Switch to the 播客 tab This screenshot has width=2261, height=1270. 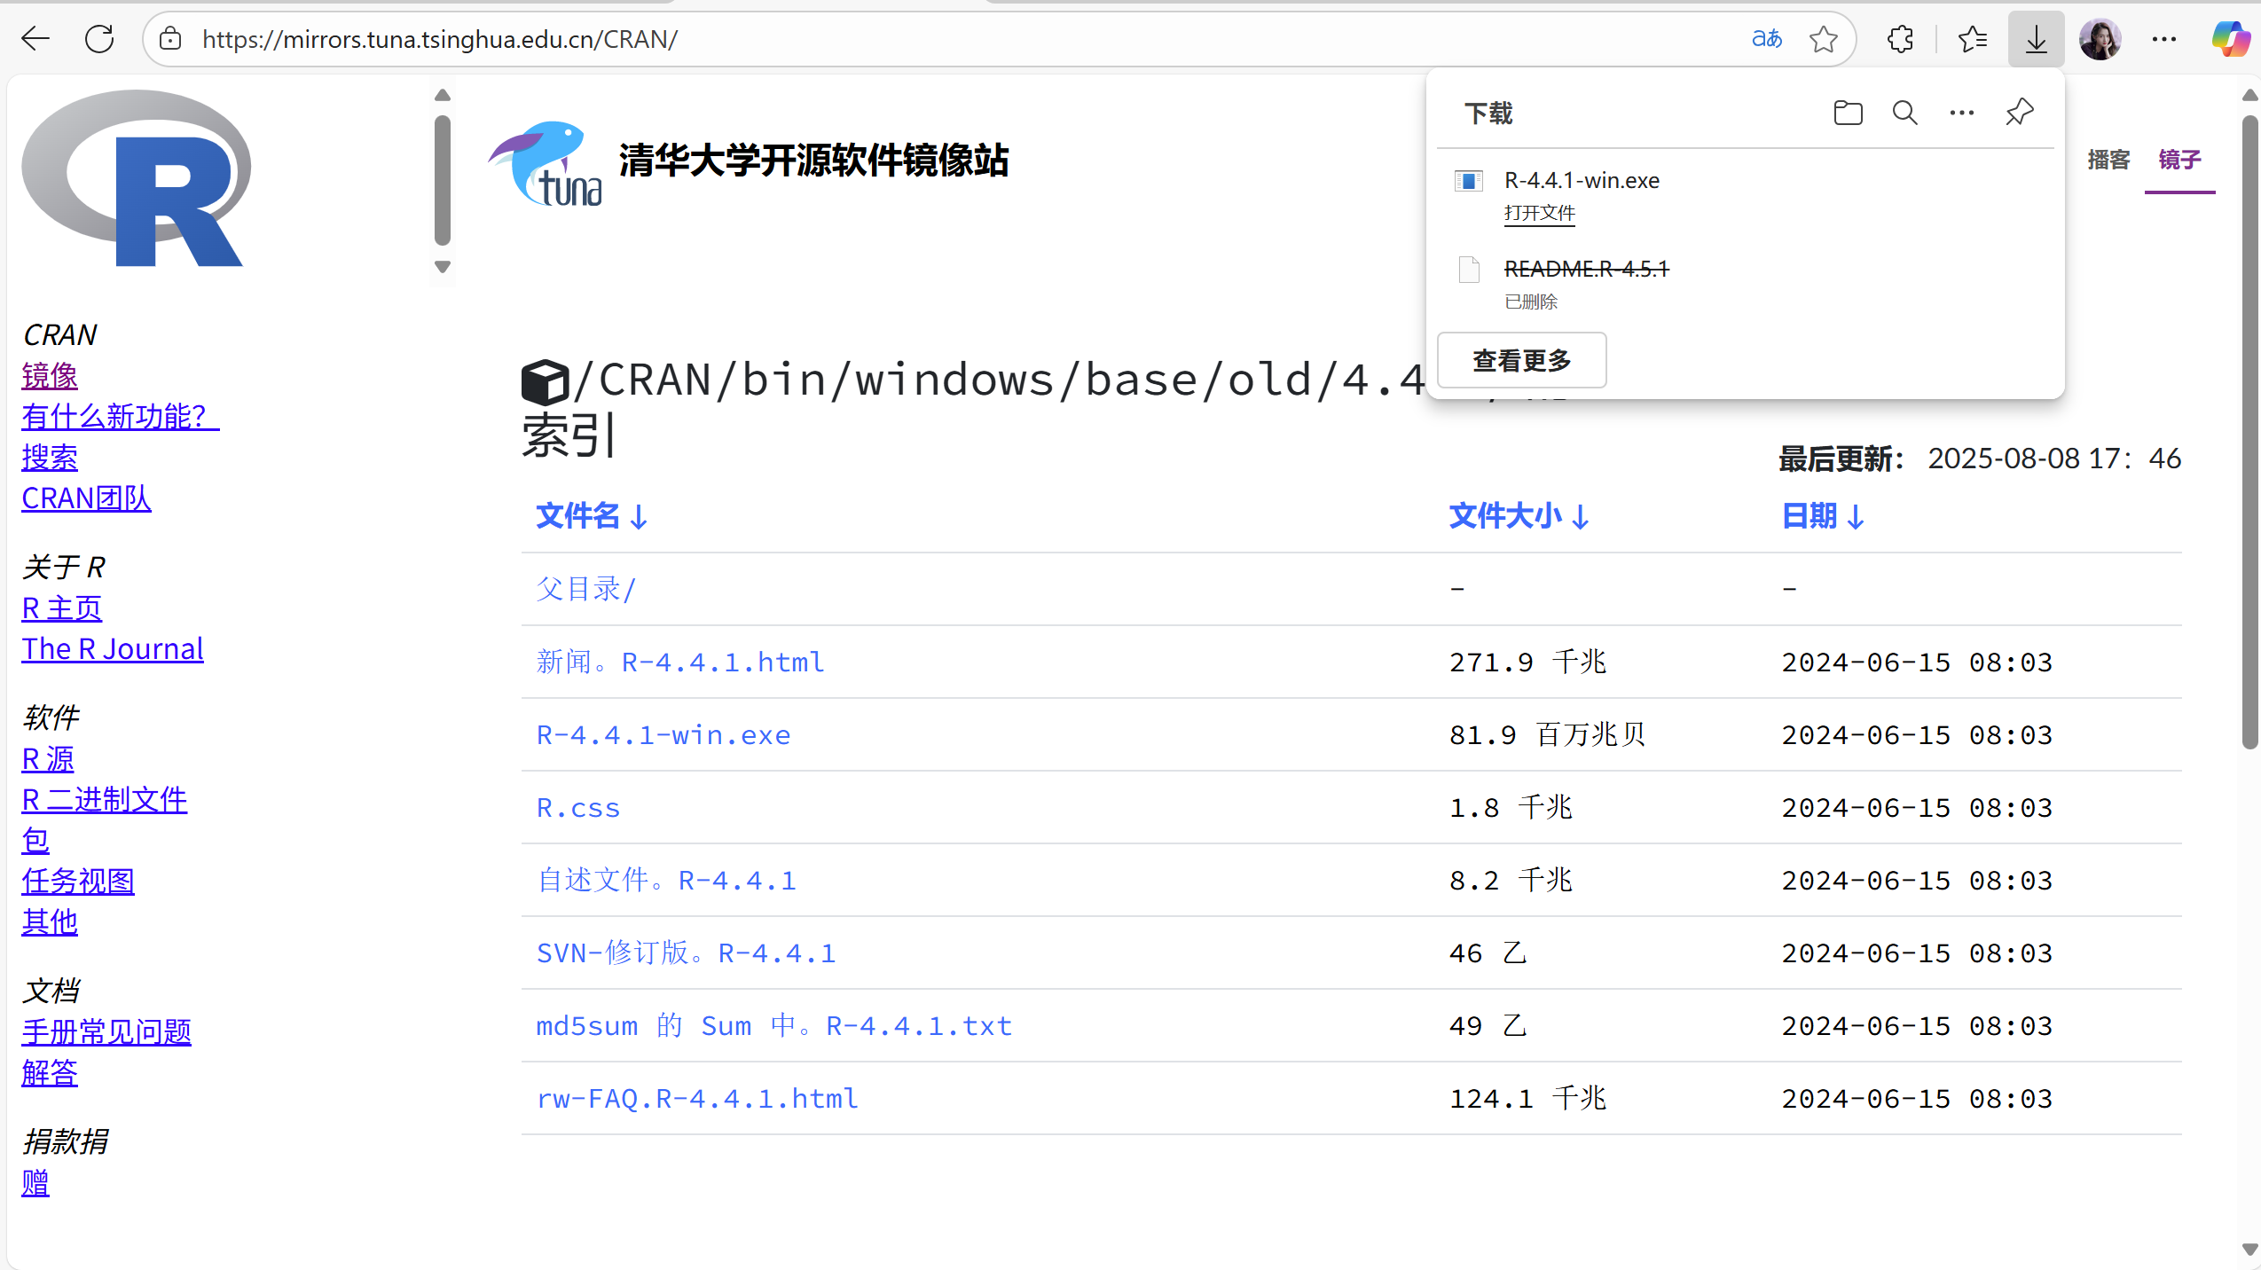[x=2110, y=160]
